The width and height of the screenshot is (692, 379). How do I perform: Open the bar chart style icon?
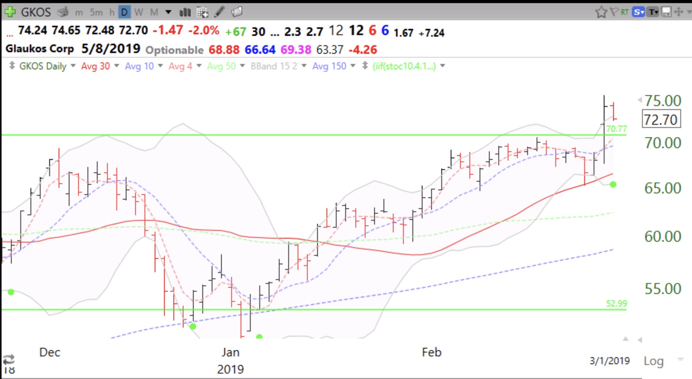[x=185, y=12]
